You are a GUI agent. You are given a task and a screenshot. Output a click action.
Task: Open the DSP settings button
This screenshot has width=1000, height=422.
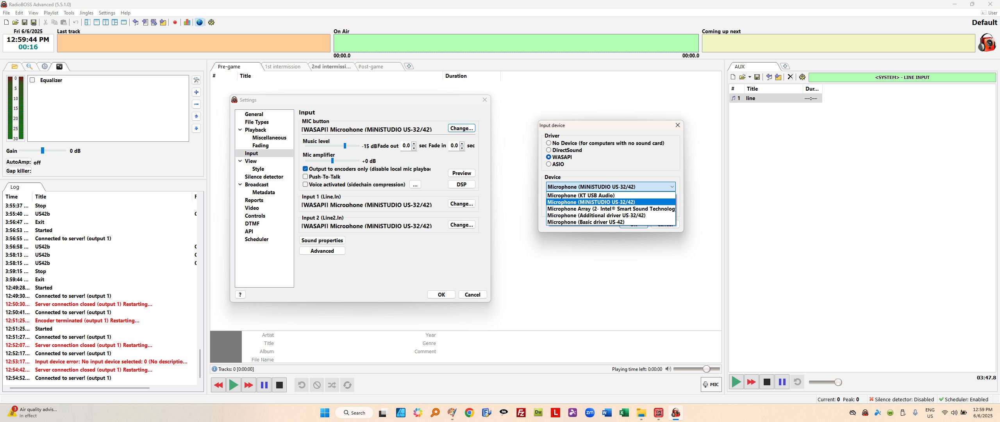click(x=461, y=184)
